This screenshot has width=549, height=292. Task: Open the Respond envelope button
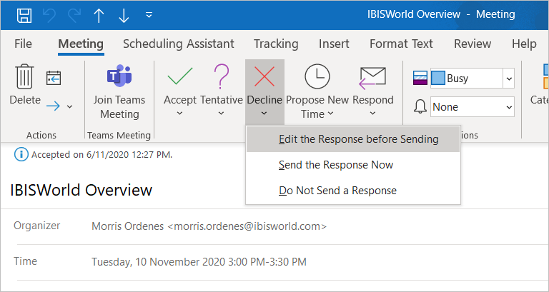coord(372,77)
